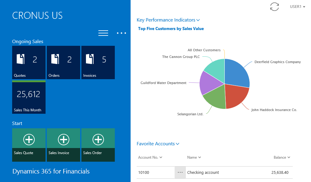Click the Top Five Customers chart title
311x182 pixels.
(171, 29)
